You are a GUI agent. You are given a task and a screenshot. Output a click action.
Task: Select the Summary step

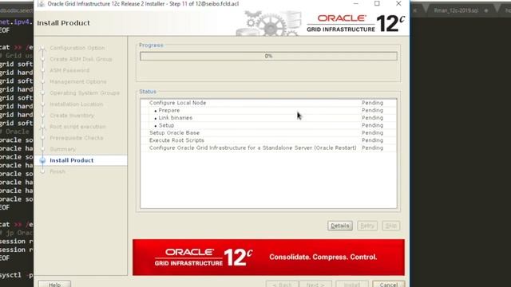62,149
